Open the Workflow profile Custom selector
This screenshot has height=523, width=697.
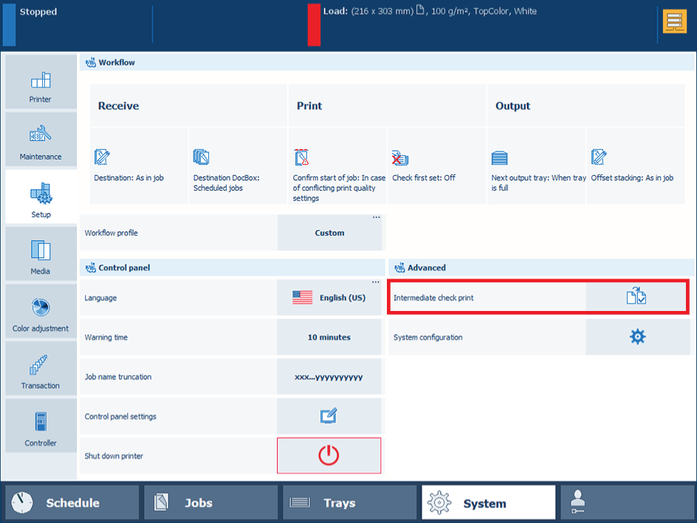click(329, 233)
